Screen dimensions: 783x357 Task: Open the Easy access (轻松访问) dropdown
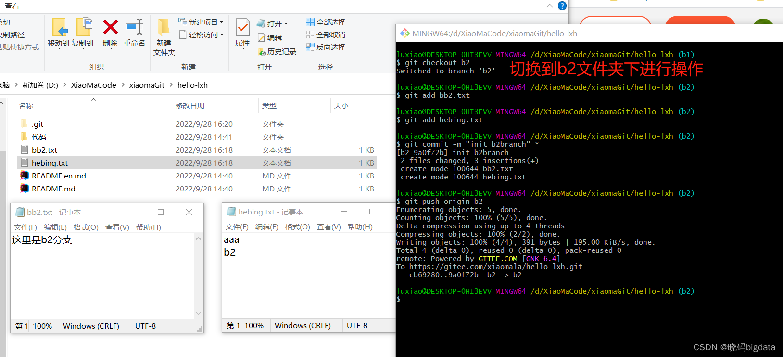[201, 35]
